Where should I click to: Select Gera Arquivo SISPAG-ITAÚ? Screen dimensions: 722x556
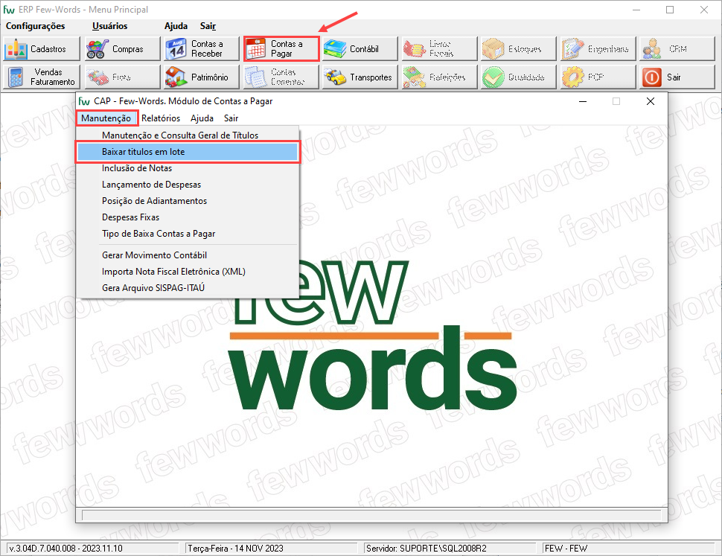coord(188,288)
